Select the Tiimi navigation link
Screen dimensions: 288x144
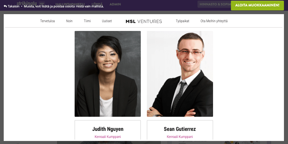tap(87, 21)
